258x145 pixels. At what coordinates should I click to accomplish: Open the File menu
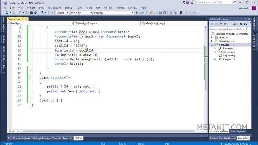pos(4,8)
